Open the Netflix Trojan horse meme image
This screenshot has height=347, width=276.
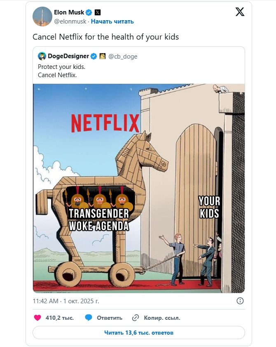pos(139,188)
